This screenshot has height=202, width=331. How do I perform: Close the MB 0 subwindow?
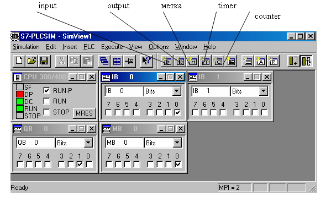(181, 129)
